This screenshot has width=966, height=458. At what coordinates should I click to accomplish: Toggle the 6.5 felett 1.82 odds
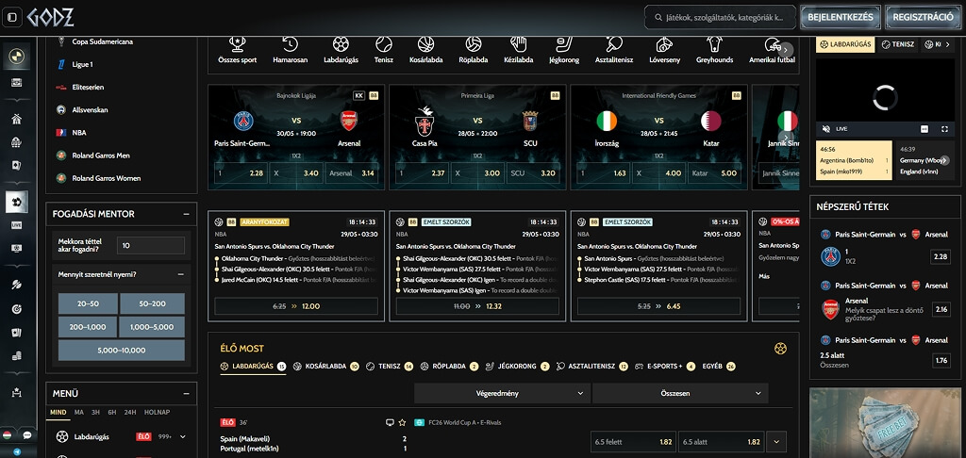[x=633, y=441]
